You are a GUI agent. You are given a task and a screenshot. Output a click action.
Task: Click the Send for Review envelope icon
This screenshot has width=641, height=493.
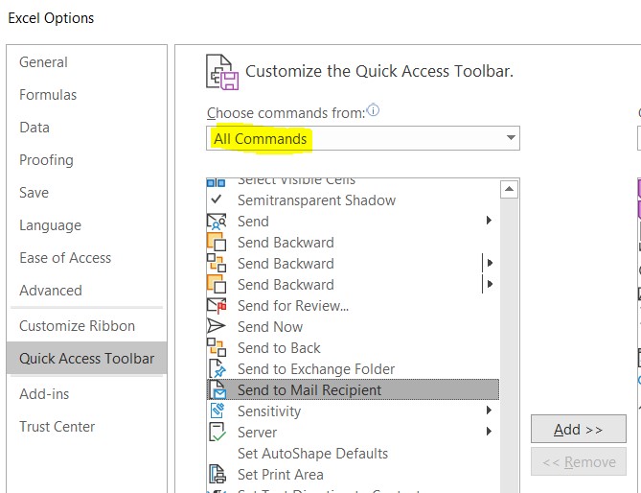click(217, 306)
